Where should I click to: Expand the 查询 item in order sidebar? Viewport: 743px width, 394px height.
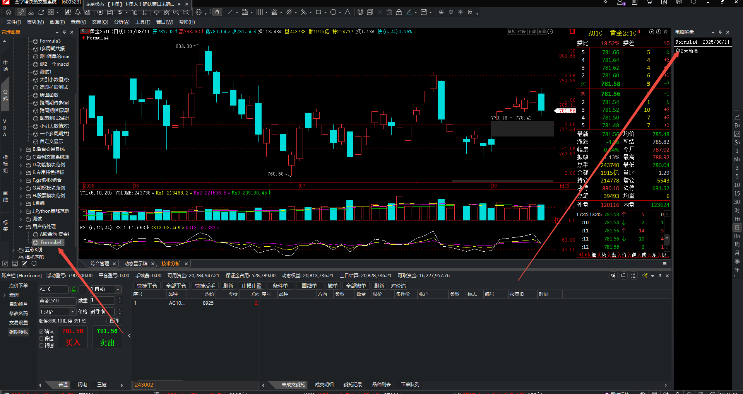pos(5,295)
